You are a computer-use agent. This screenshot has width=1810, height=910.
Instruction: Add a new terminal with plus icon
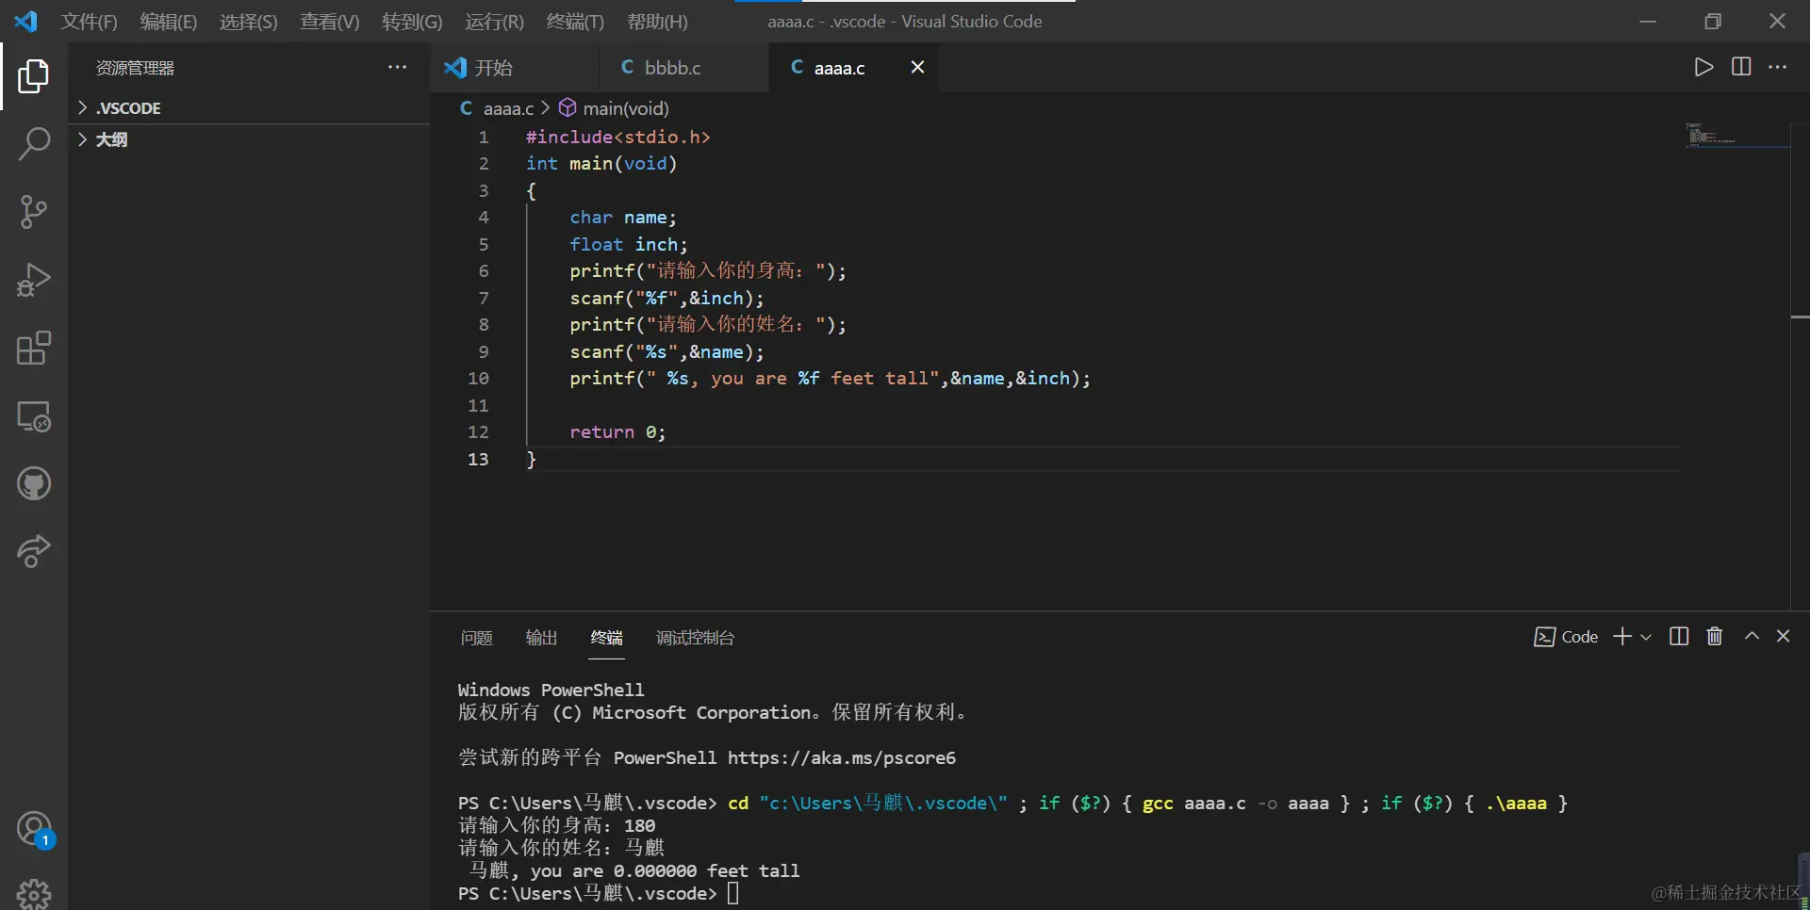1622,637
